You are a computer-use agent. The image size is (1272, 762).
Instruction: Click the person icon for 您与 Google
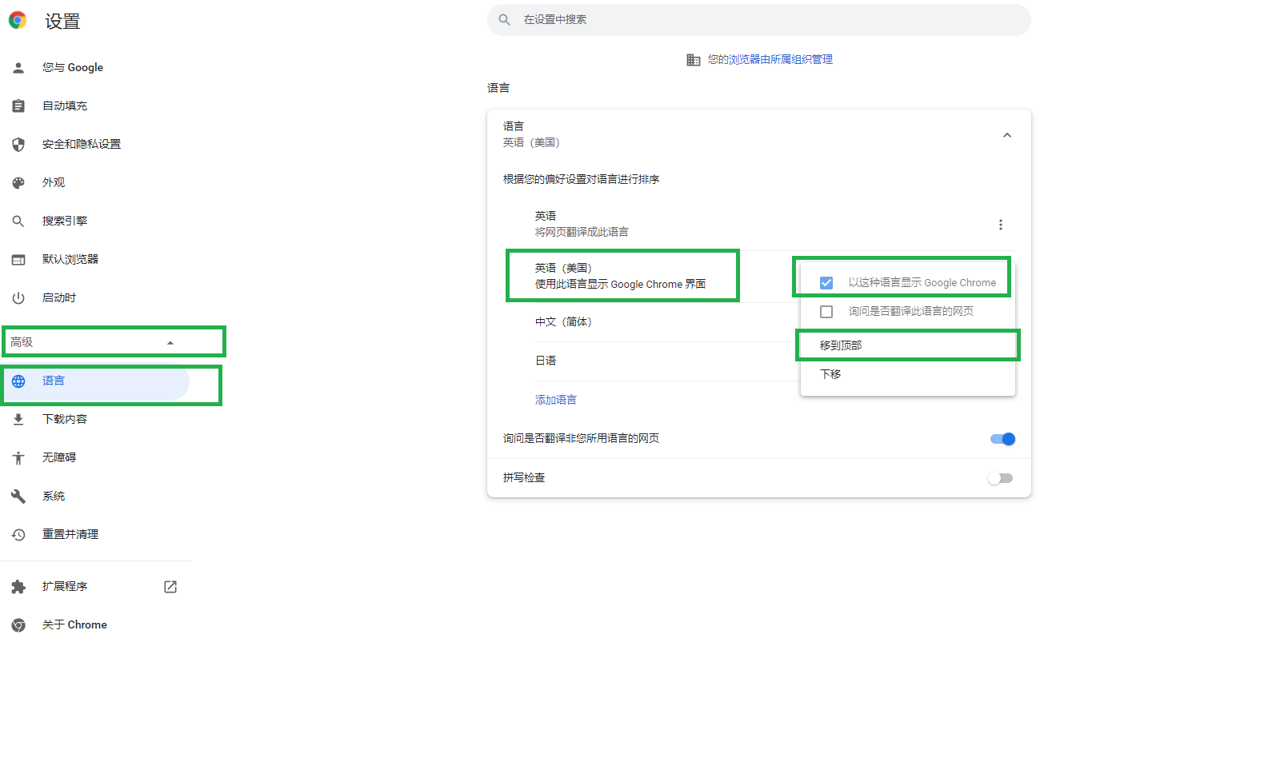[18, 68]
